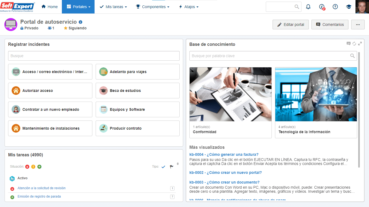The image size is (369, 207).
Task: Refresh the Base de conocimiento widget
Action: click(x=354, y=43)
